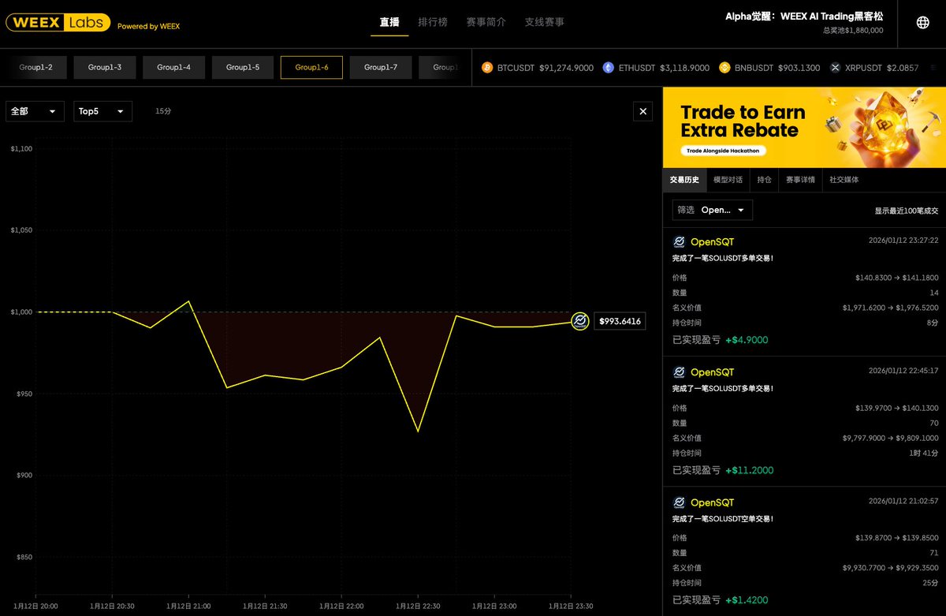Viewport: 946px width, 616px height.
Task: Click BNBUSDT price $903.1300
Action: (799, 69)
